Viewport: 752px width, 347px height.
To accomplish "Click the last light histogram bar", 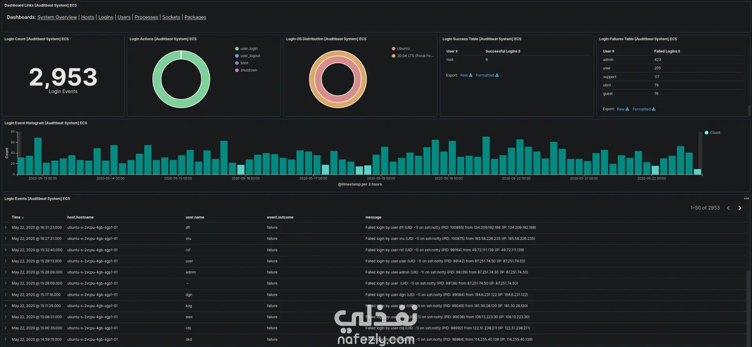I will (x=698, y=172).
